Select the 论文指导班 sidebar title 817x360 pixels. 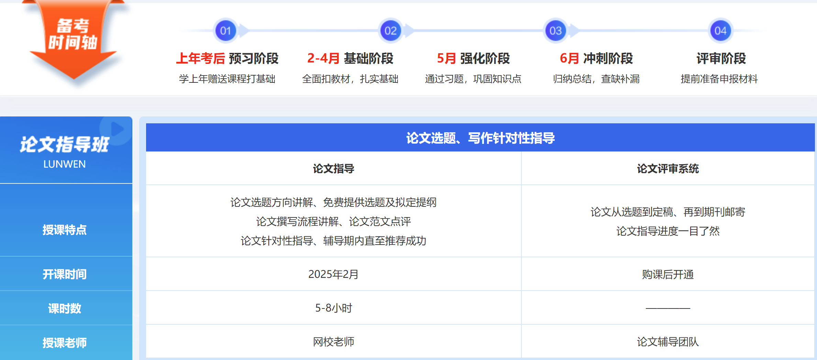[x=65, y=145]
